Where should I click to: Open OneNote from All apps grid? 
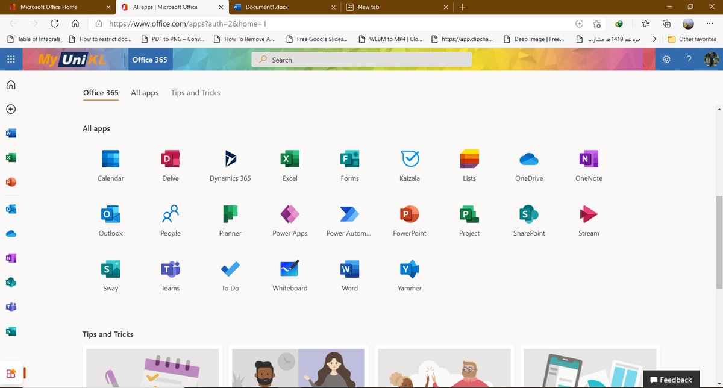tap(589, 165)
